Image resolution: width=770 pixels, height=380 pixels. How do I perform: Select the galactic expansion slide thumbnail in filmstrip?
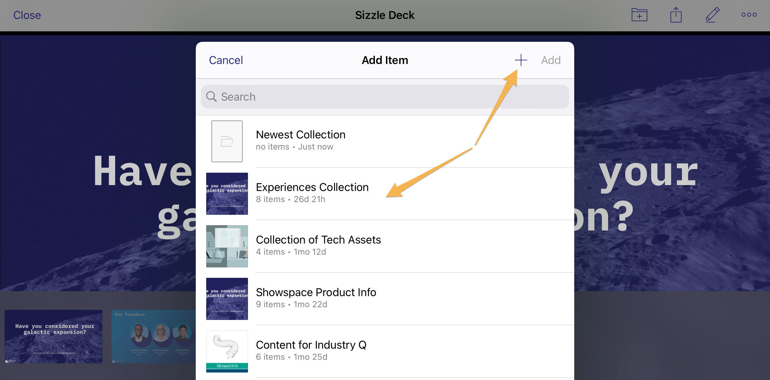coord(54,336)
